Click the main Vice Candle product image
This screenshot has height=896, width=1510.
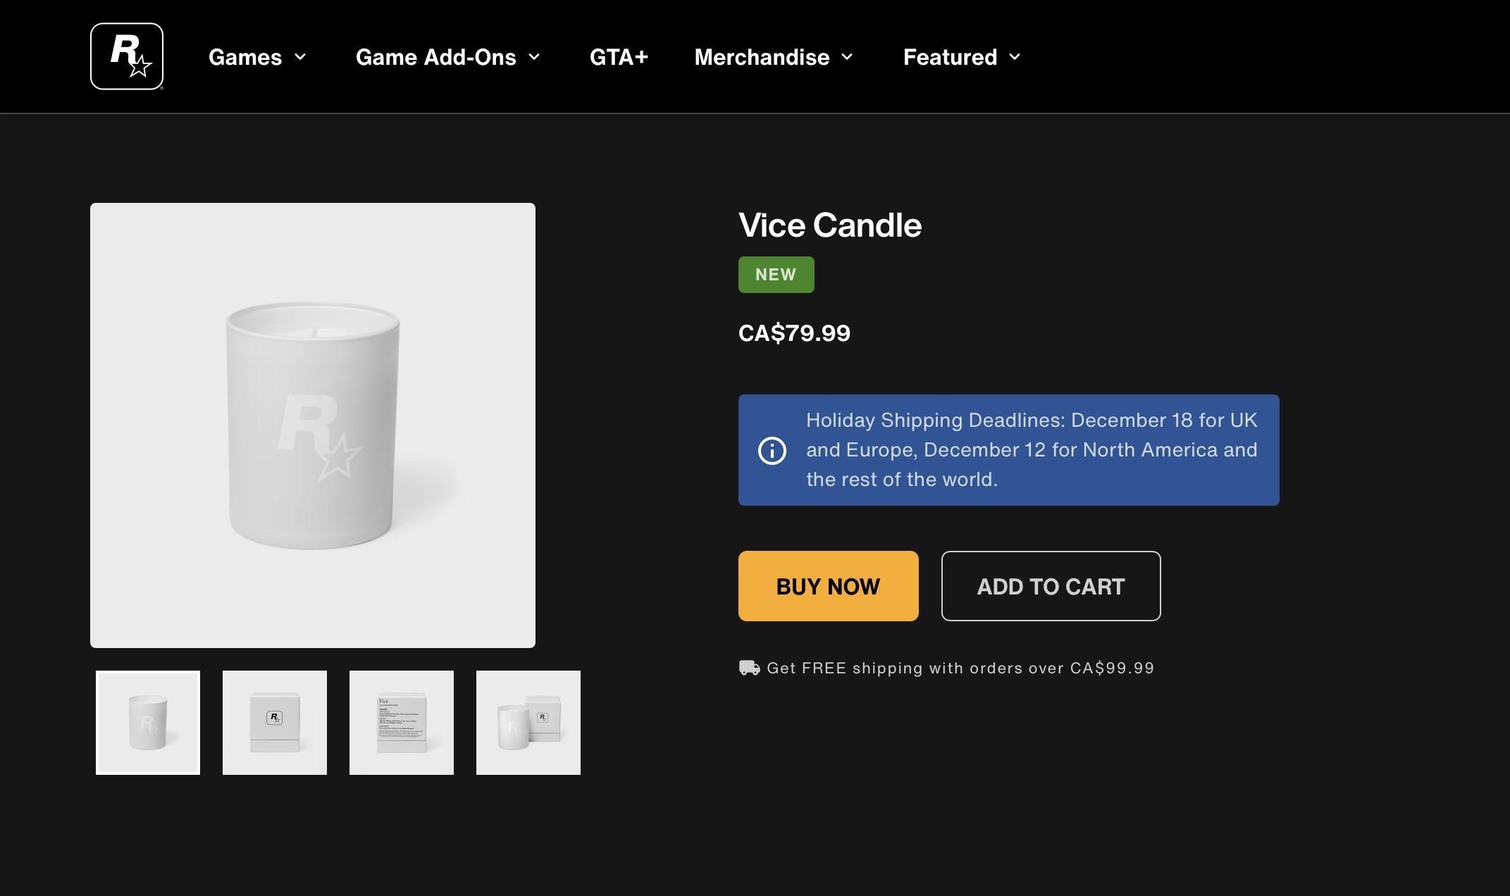coord(313,425)
